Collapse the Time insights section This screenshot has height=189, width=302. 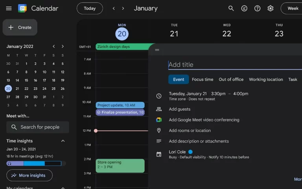pos(63,141)
